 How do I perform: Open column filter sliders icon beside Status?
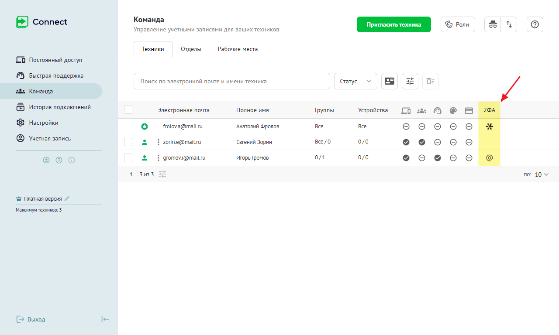[410, 81]
